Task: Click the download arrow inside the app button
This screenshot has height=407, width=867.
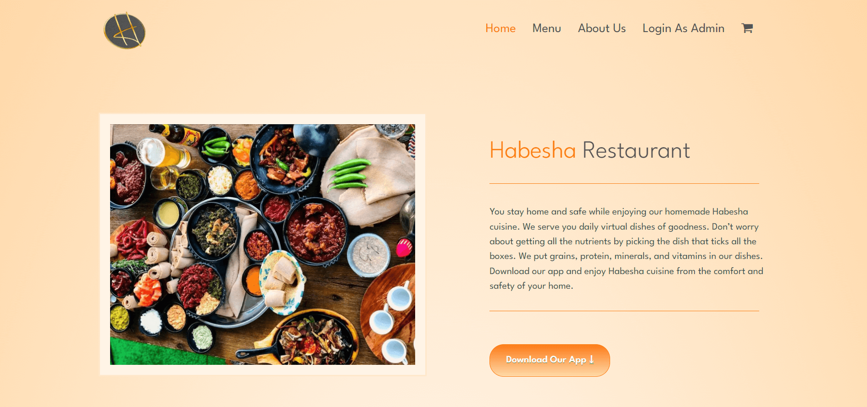Action: (x=591, y=360)
